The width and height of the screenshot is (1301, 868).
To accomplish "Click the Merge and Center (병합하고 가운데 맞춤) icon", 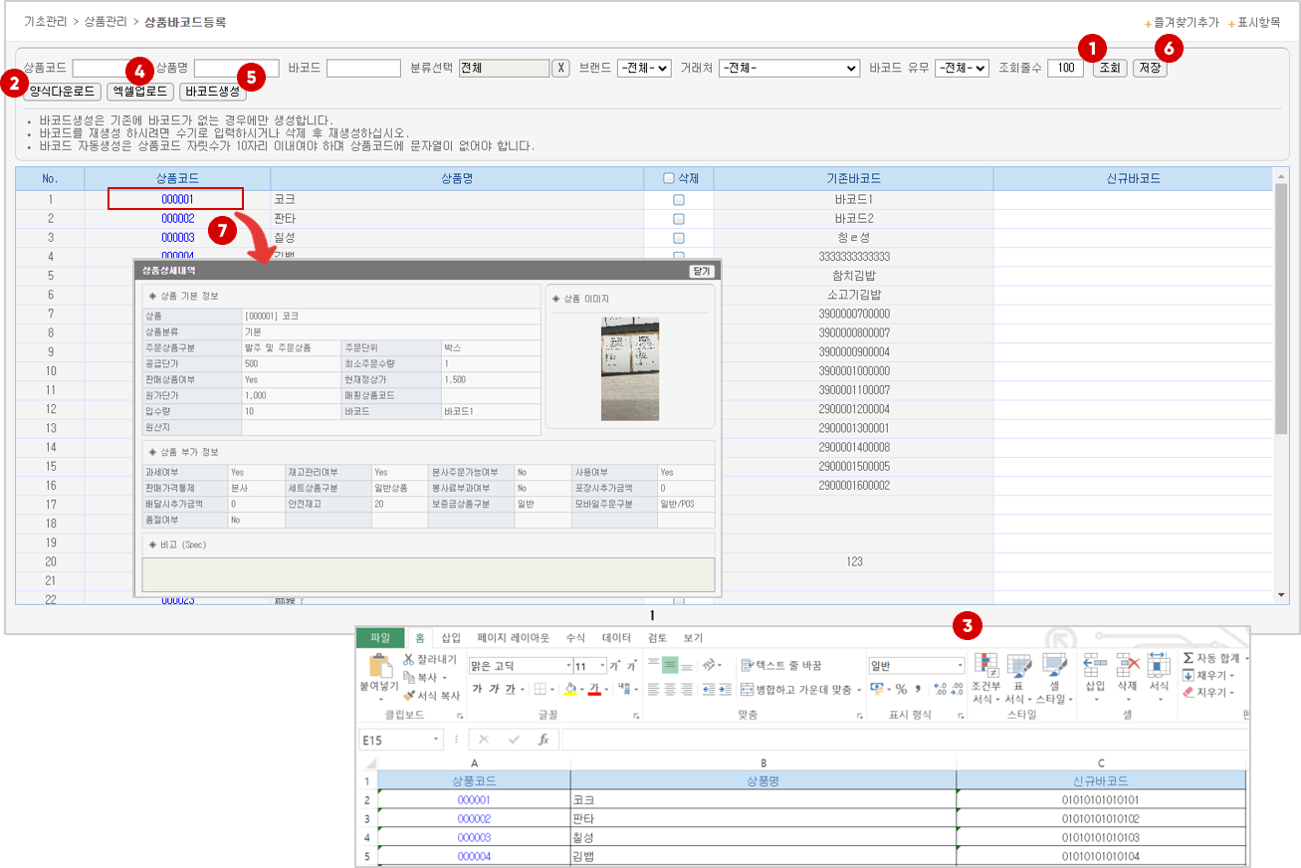I will [749, 689].
